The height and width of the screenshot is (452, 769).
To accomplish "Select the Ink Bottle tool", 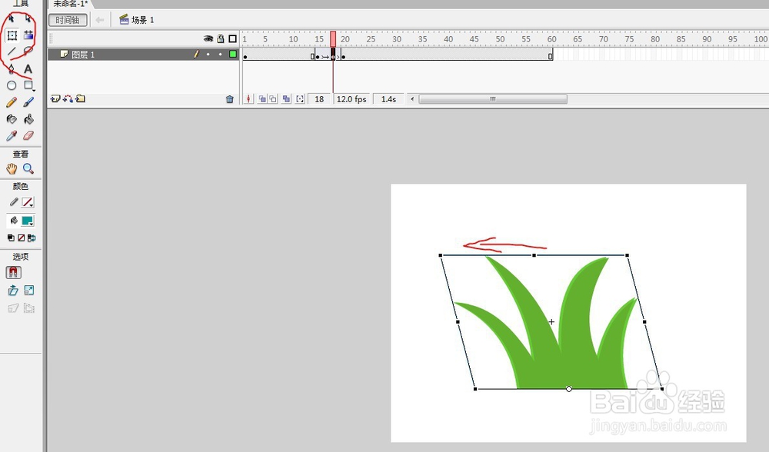I will point(12,119).
